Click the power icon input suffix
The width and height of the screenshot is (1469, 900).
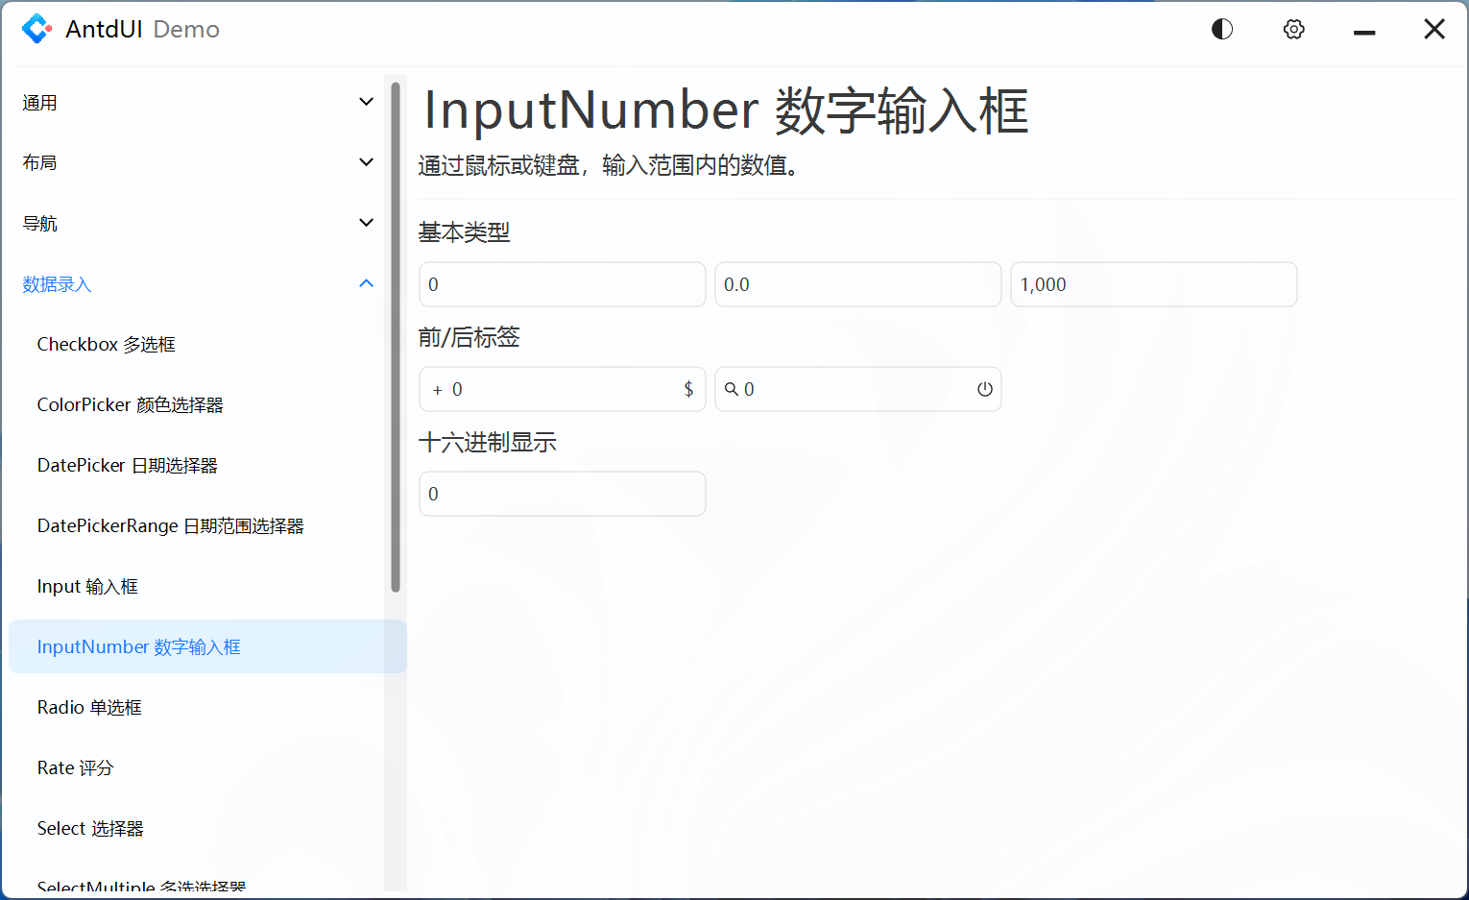[984, 389]
